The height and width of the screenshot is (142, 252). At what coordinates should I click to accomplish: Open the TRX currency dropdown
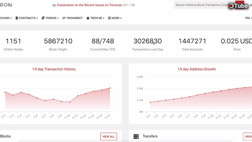248,18
